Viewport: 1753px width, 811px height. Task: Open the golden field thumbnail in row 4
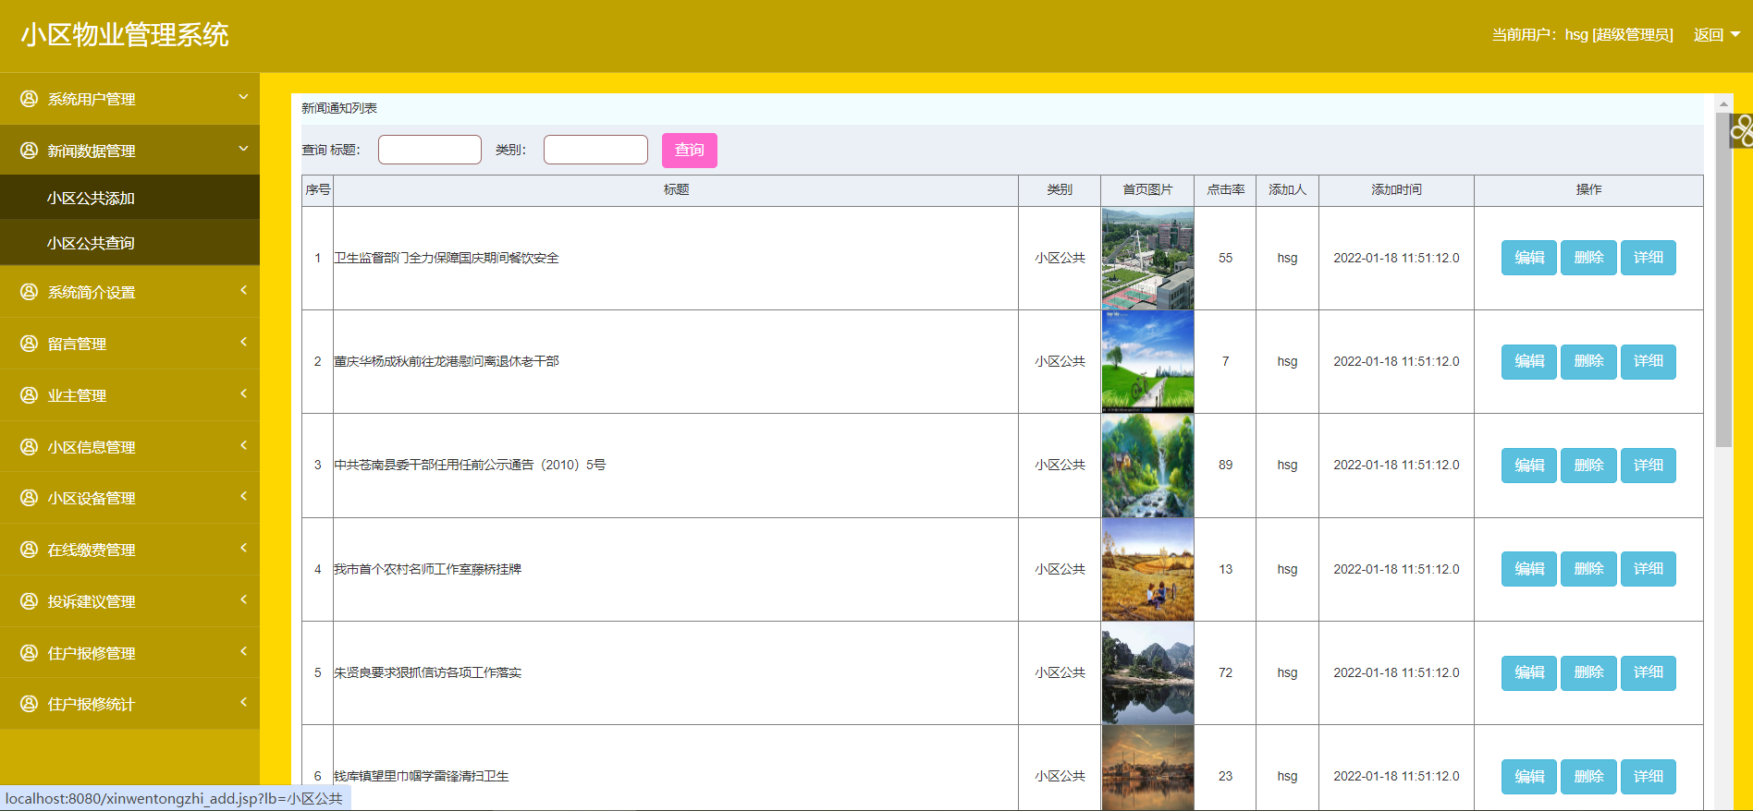(1147, 569)
